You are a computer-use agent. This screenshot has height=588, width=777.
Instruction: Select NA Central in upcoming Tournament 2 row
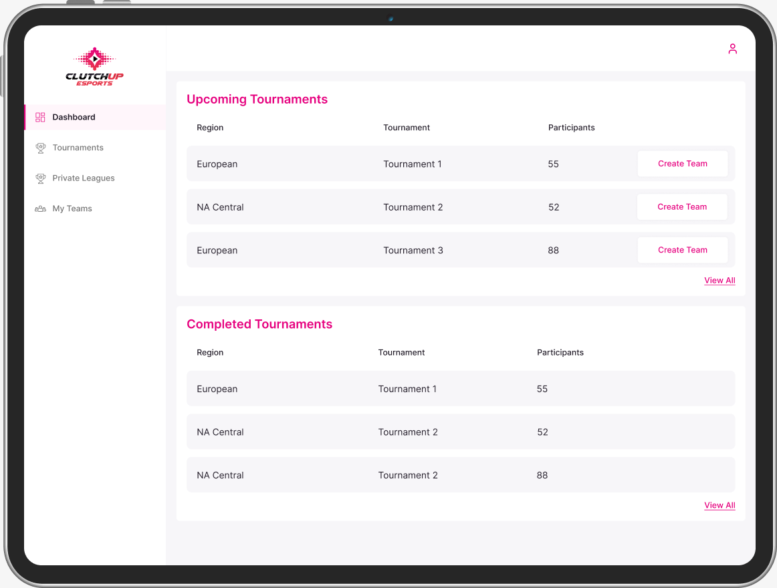pos(220,207)
